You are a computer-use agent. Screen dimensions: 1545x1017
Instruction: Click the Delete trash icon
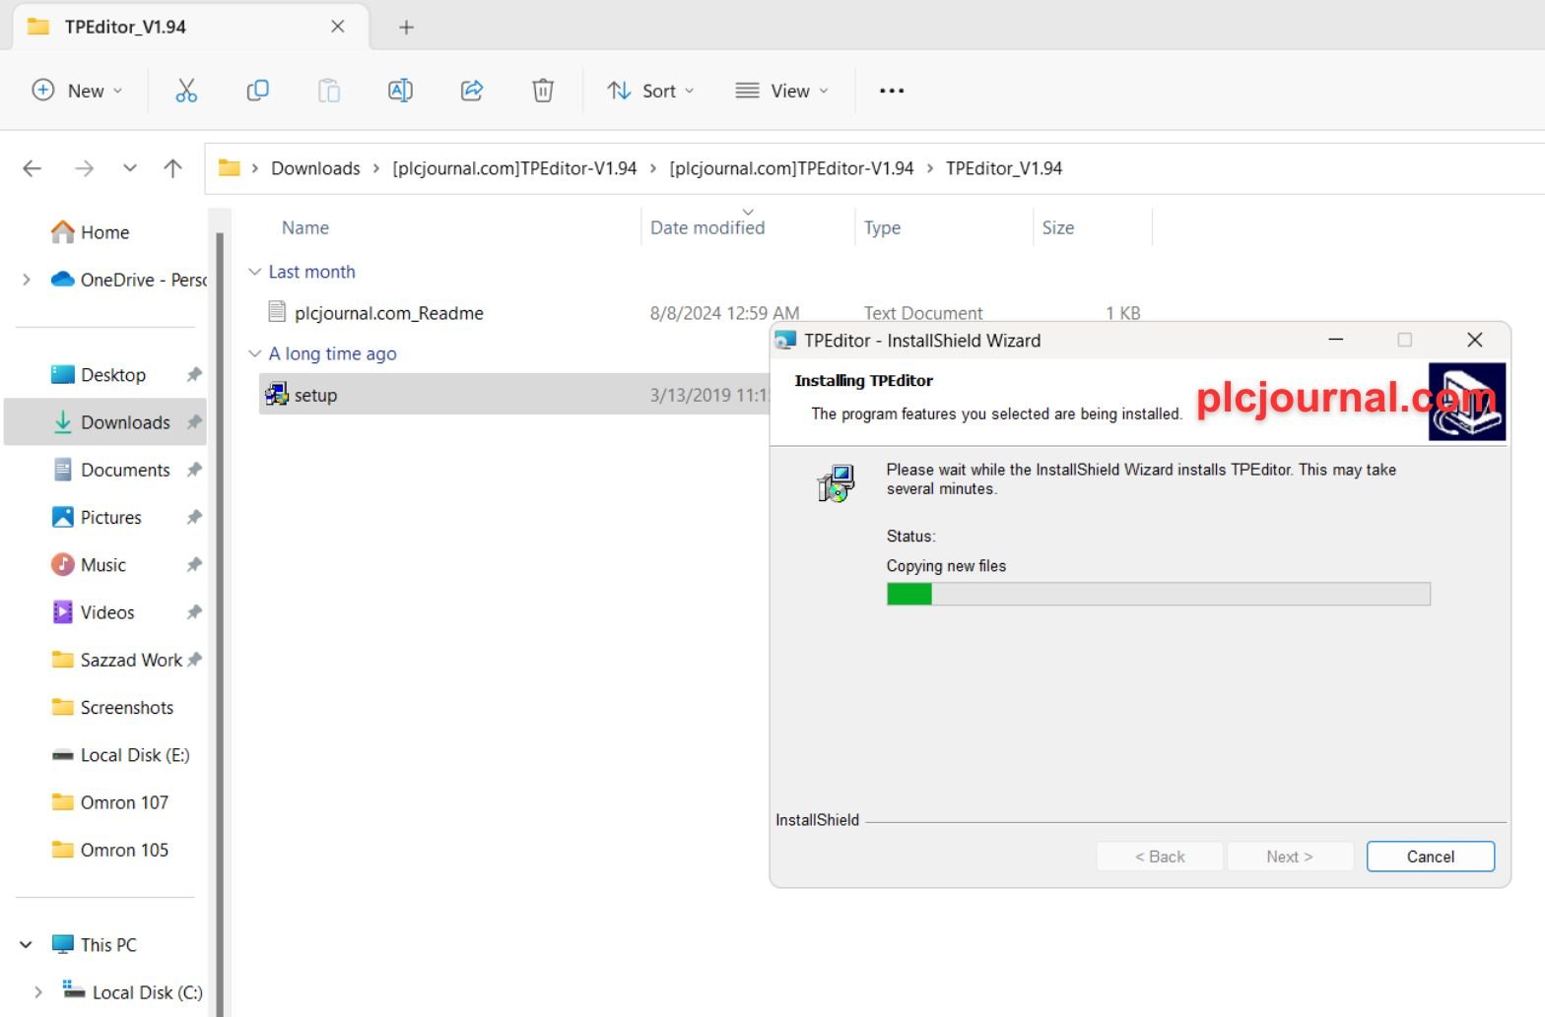point(543,91)
